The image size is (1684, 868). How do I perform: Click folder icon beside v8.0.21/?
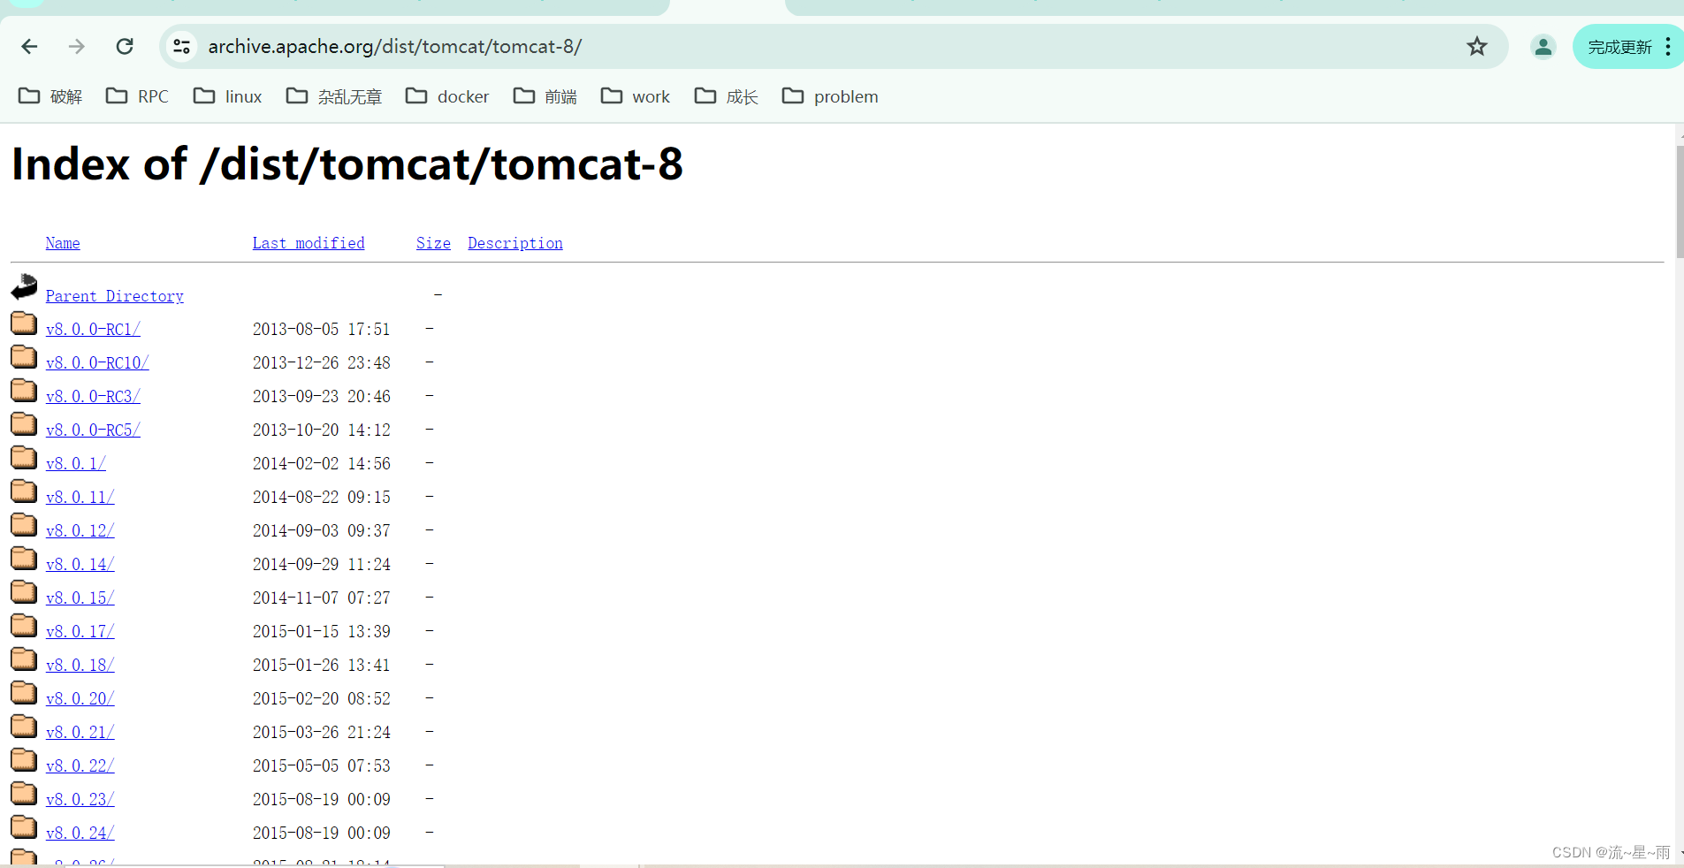[24, 726]
